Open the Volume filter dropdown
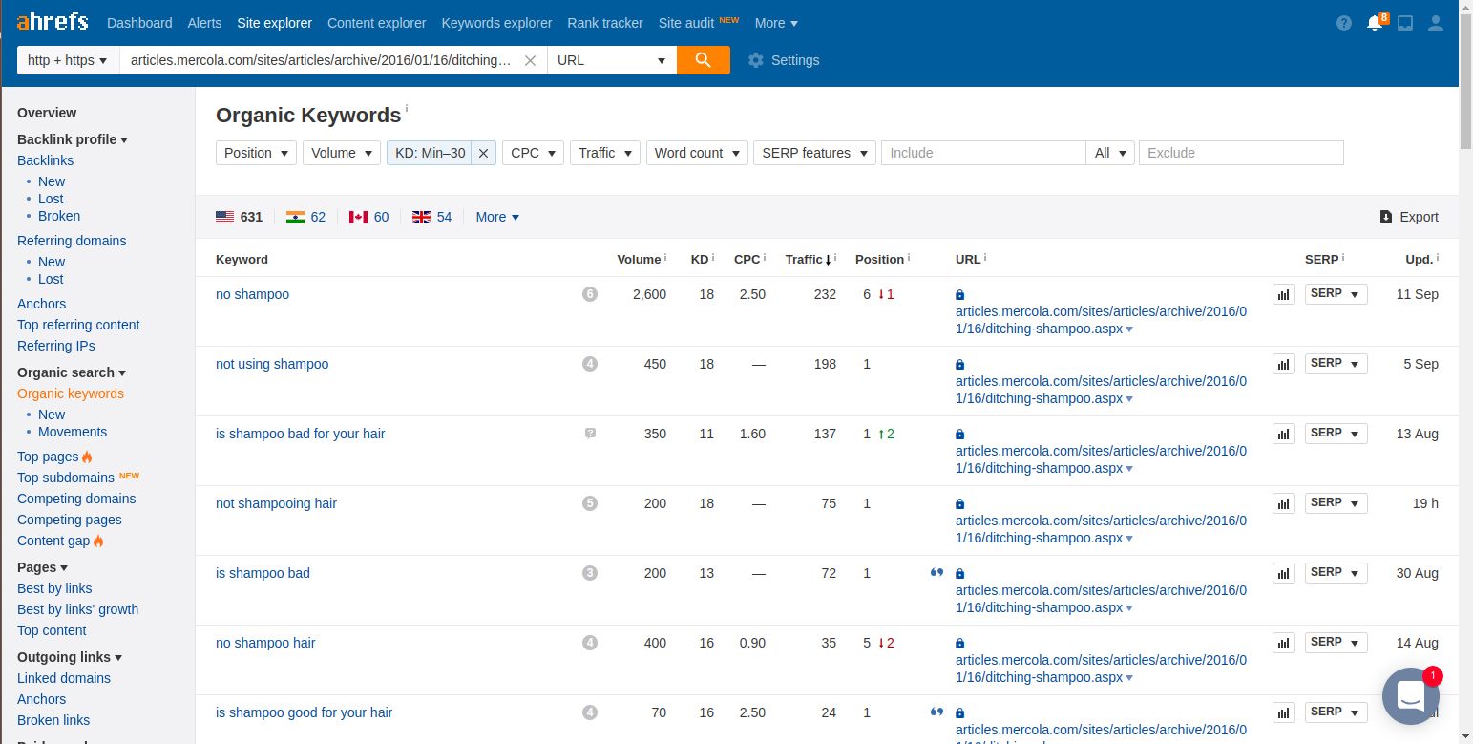Image resolution: width=1473 pixels, height=744 pixels. pos(342,153)
